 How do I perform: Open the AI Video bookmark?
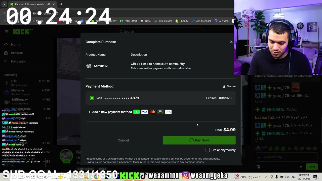tap(221, 21)
